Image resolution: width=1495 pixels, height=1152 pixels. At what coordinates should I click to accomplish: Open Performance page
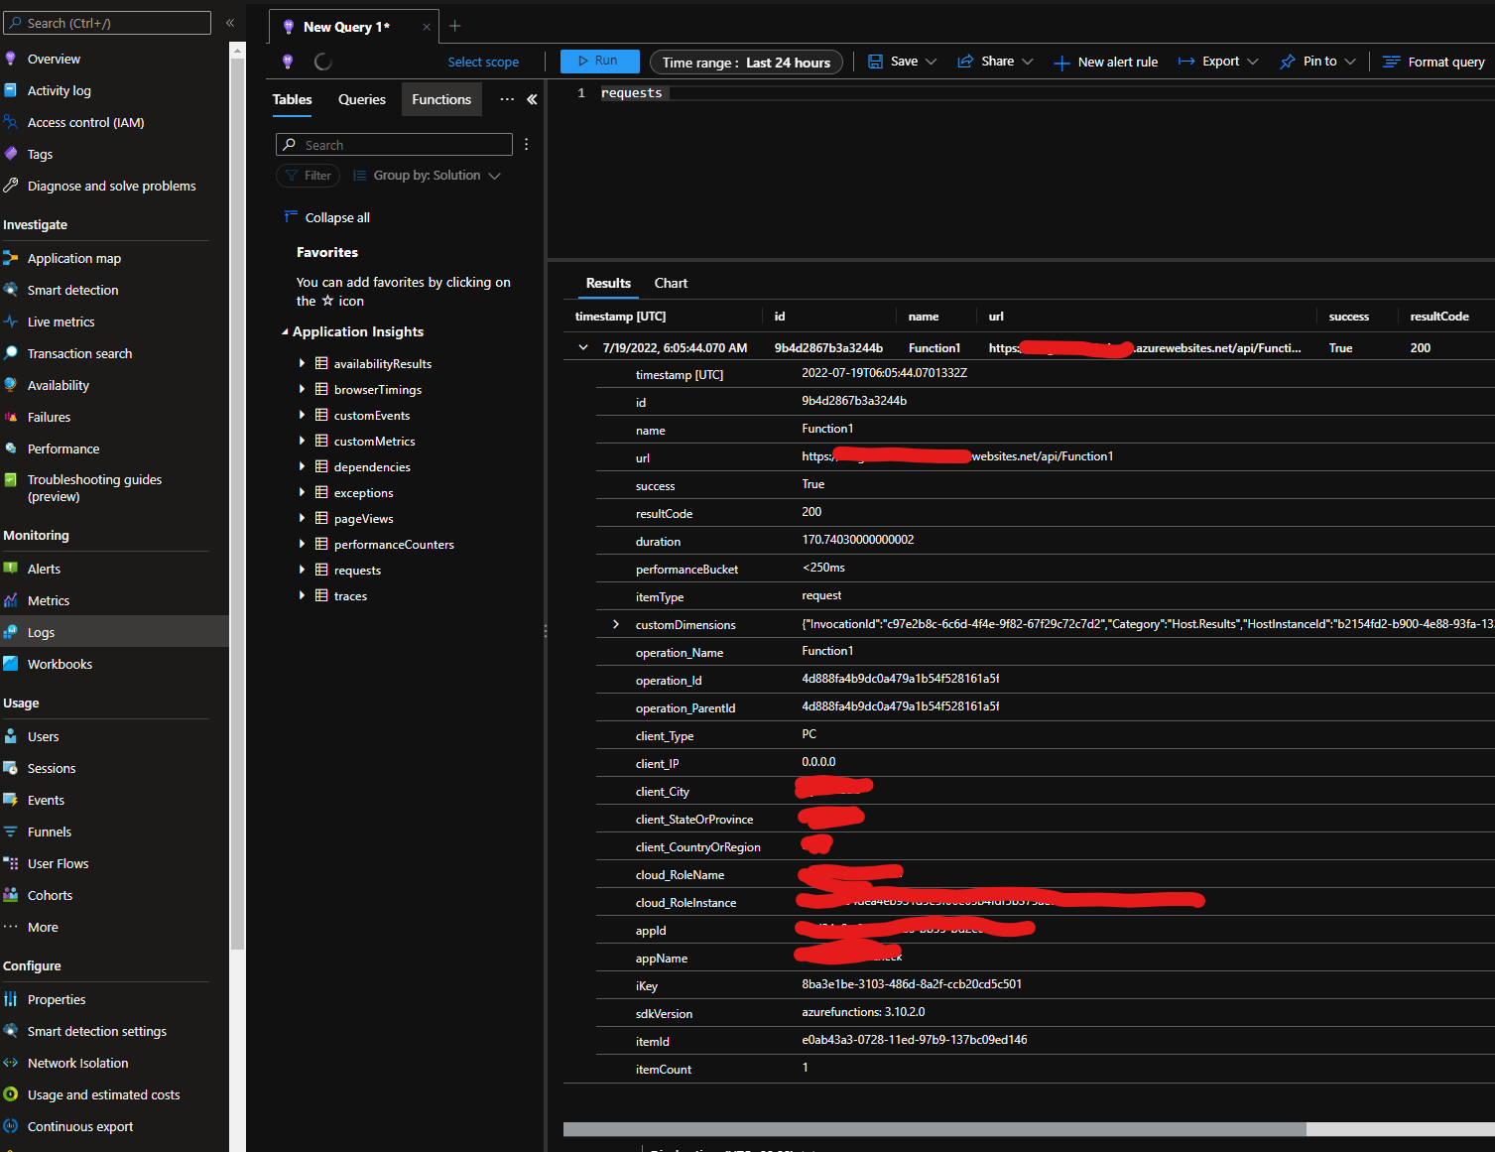tap(63, 449)
